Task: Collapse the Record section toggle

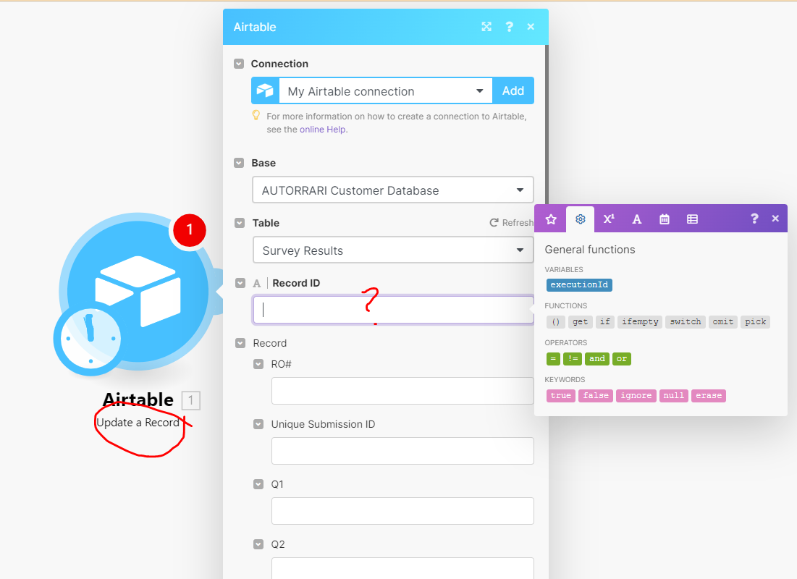Action: coord(240,343)
